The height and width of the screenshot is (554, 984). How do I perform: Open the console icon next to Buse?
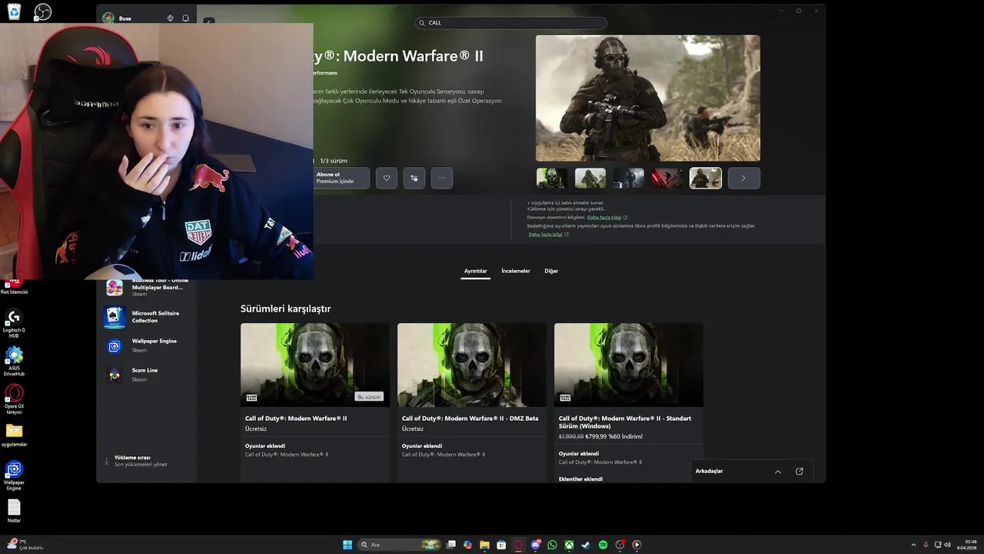click(x=170, y=18)
